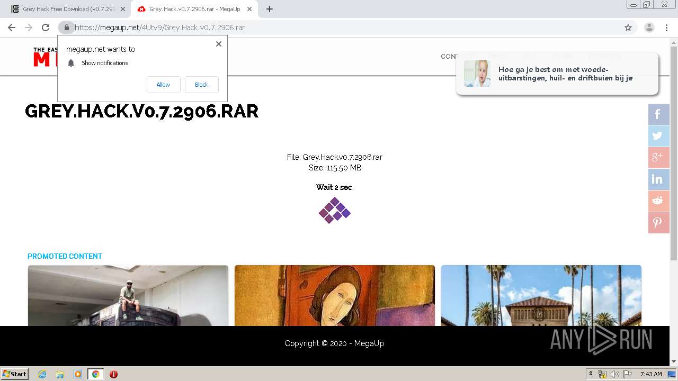
Task: Click the address bar URL
Action: [x=159, y=28]
